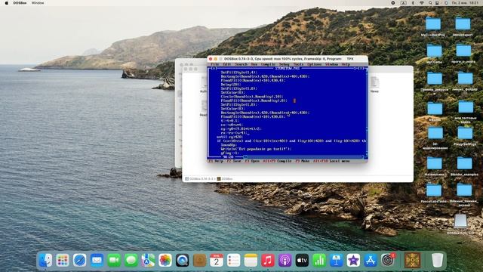
Task: Open the Debug menu in Turbo Pascal
Action: (x=284, y=64)
